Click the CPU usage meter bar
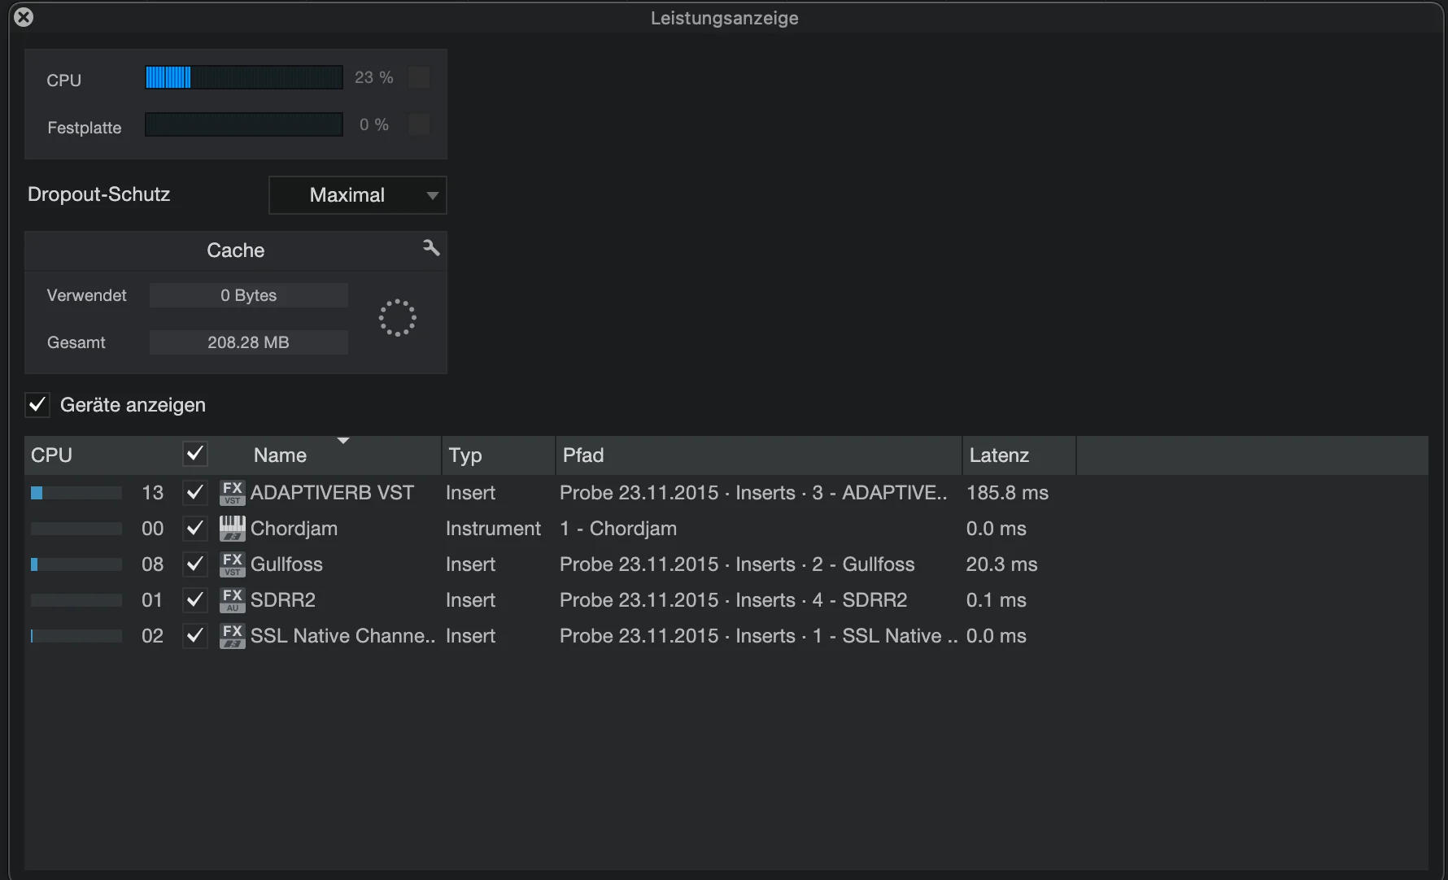1448x880 pixels. [244, 78]
